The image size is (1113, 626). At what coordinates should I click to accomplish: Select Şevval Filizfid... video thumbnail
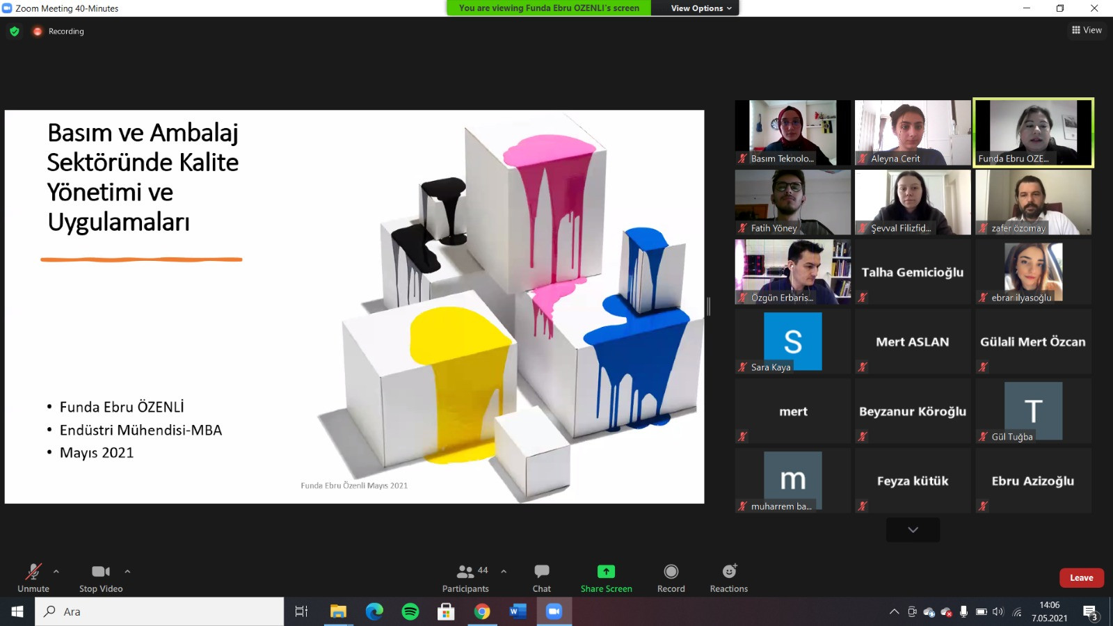pyautogui.click(x=913, y=202)
